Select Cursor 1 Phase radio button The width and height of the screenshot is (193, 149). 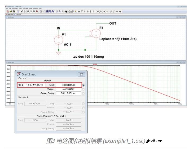(83, 89)
